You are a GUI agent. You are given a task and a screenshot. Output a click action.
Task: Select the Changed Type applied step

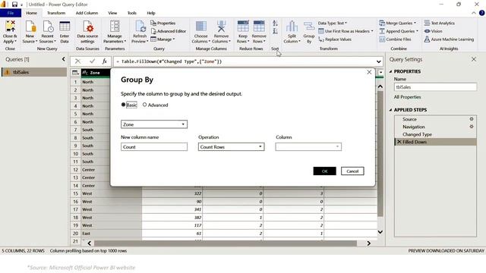click(x=435, y=134)
